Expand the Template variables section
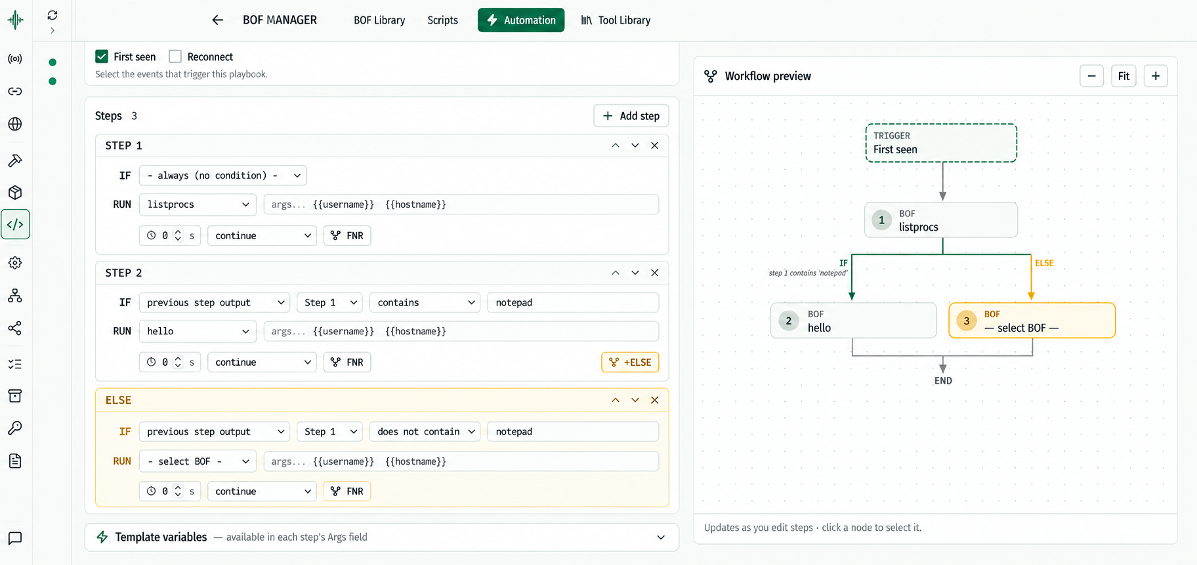This screenshot has width=1197, height=565. point(382,537)
